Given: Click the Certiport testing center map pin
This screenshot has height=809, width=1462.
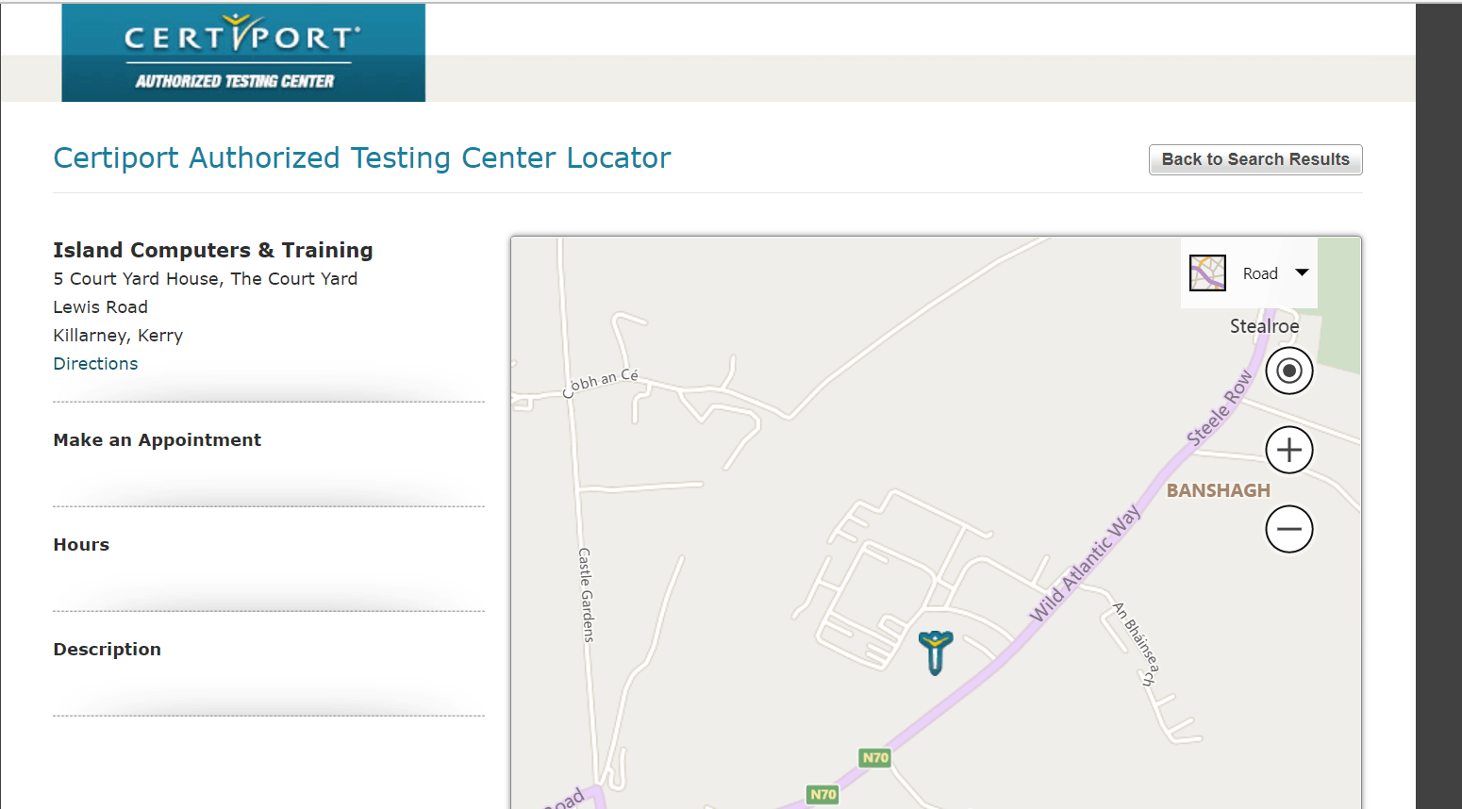Looking at the screenshot, I should click(x=936, y=652).
